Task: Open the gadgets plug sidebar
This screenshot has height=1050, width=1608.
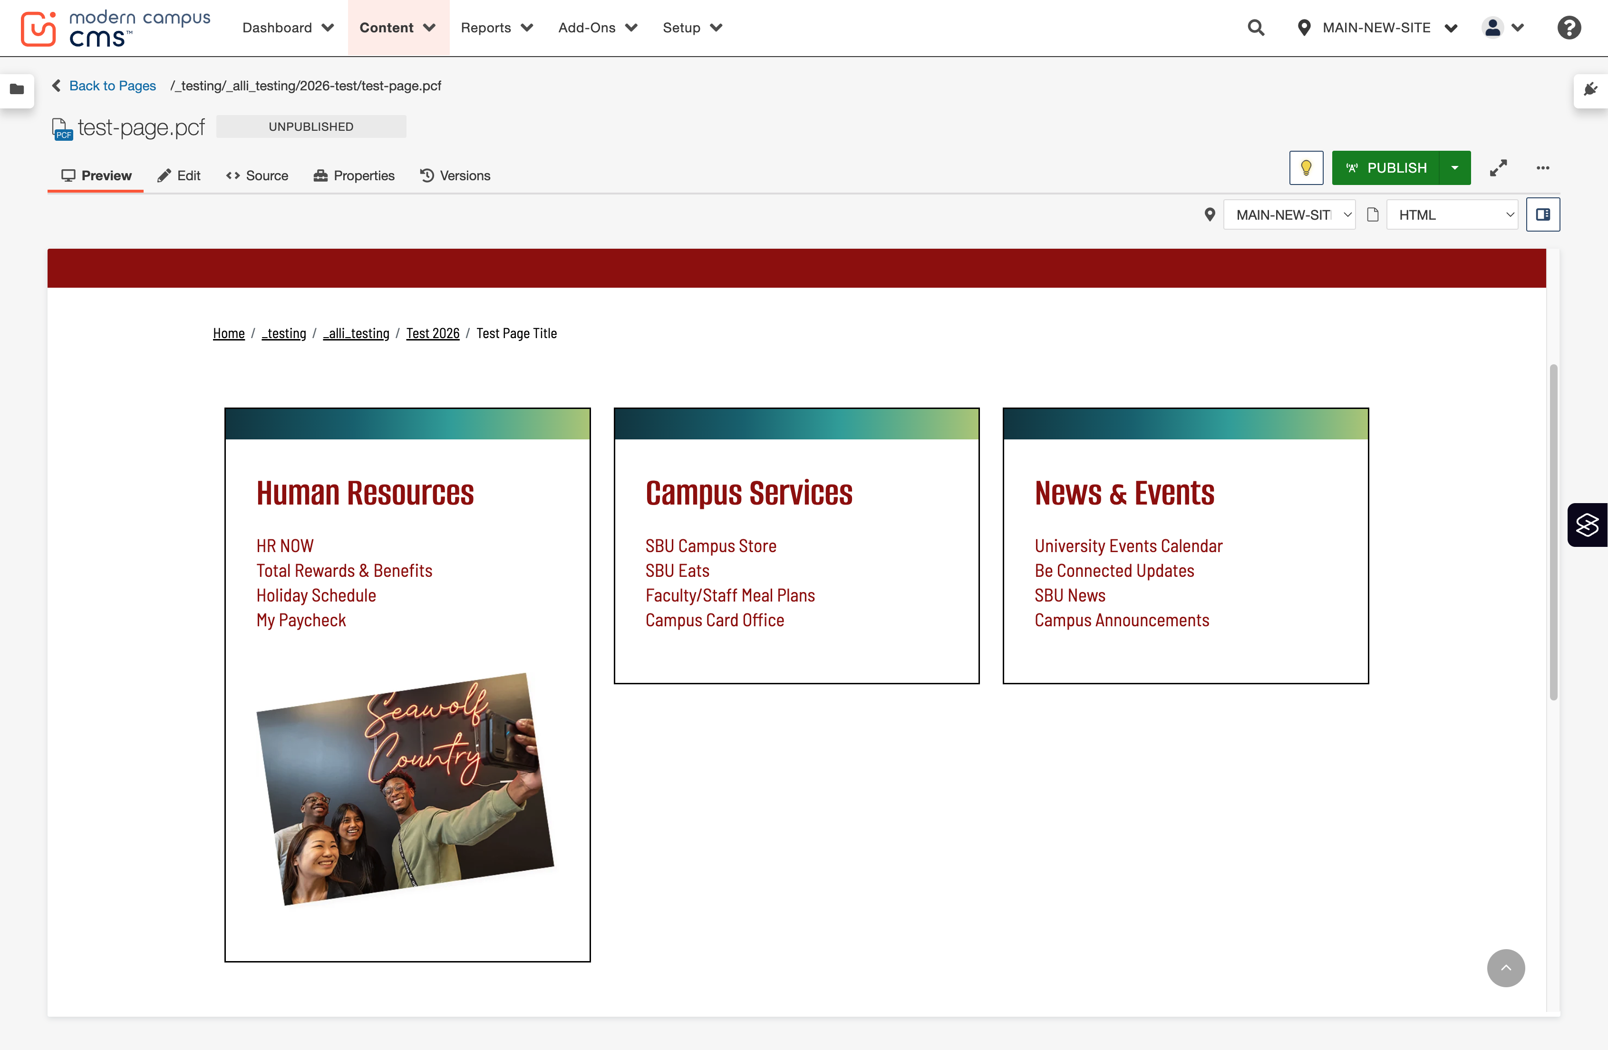Action: pyautogui.click(x=1590, y=89)
